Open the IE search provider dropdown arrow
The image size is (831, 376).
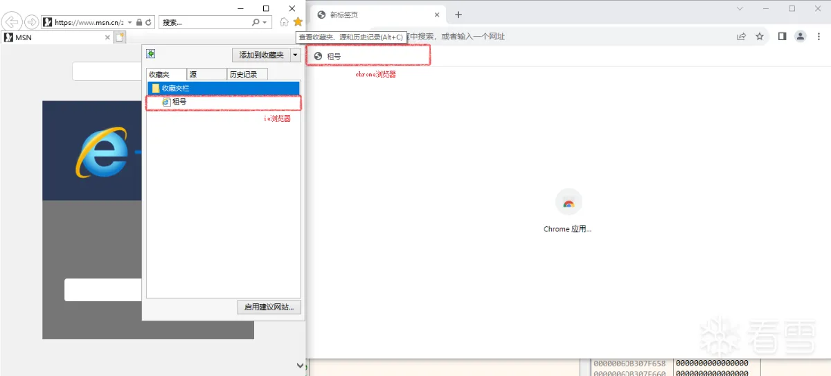(x=265, y=22)
